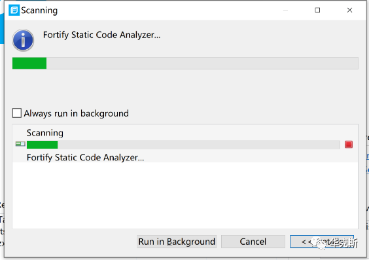The width and height of the screenshot is (369, 260).
Task: Click the top overall green progress bar
Action: click(185, 63)
